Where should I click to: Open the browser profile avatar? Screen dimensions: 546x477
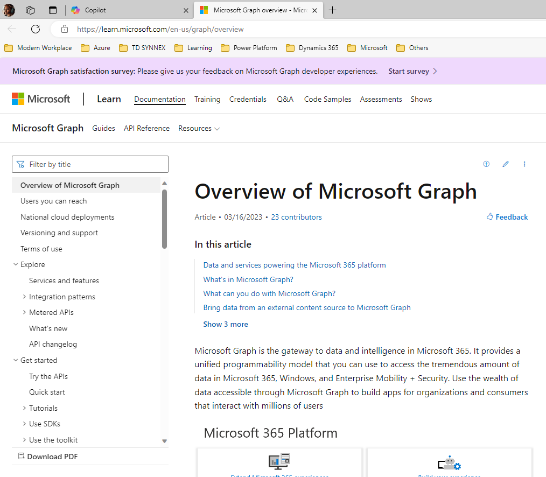tap(9, 10)
